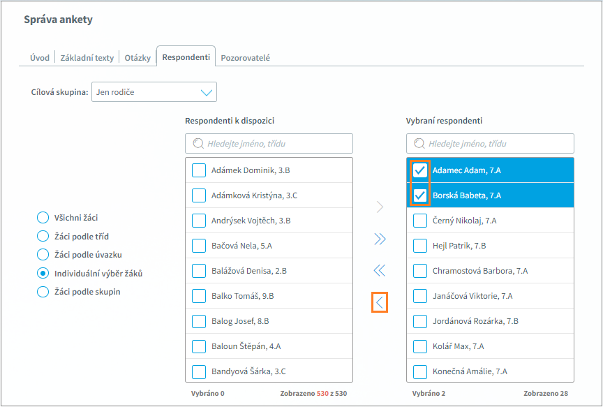Check Jordánová Rozárka, 7.B checkbox

pyautogui.click(x=420, y=321)
